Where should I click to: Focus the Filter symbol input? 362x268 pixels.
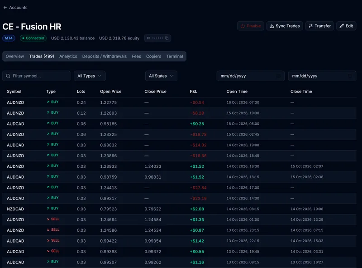coord(36,76)
